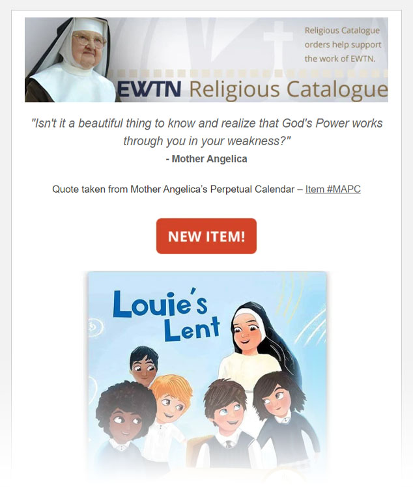Click the dotted gold strip in the banner
The height and width of the screenshot is (487, 413).
point(249,74)
